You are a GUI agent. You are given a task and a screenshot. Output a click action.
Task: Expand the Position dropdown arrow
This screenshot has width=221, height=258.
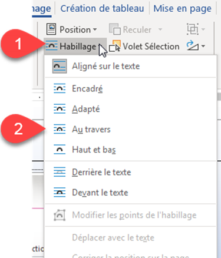click(95, 29)
